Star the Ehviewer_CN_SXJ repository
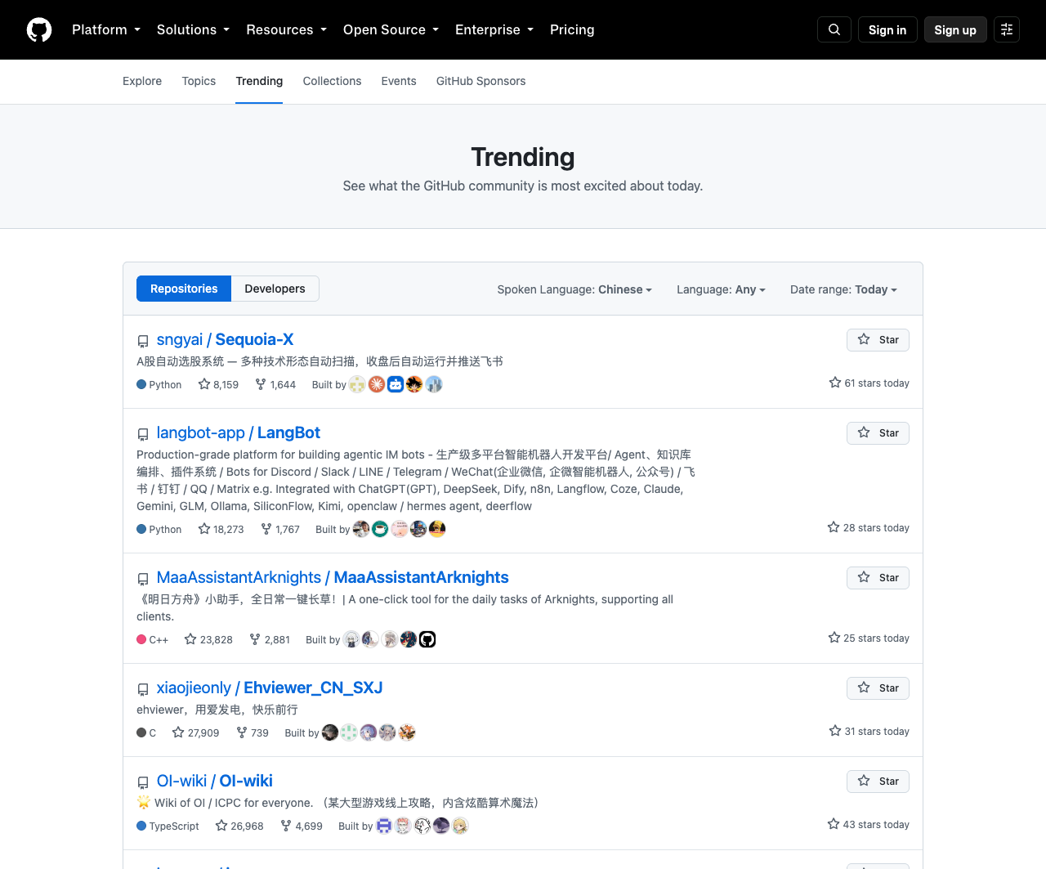 tap(878, 688)
